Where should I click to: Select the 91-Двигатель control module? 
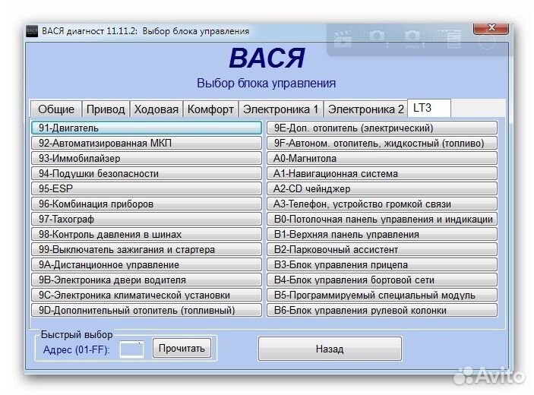[147, 128]
